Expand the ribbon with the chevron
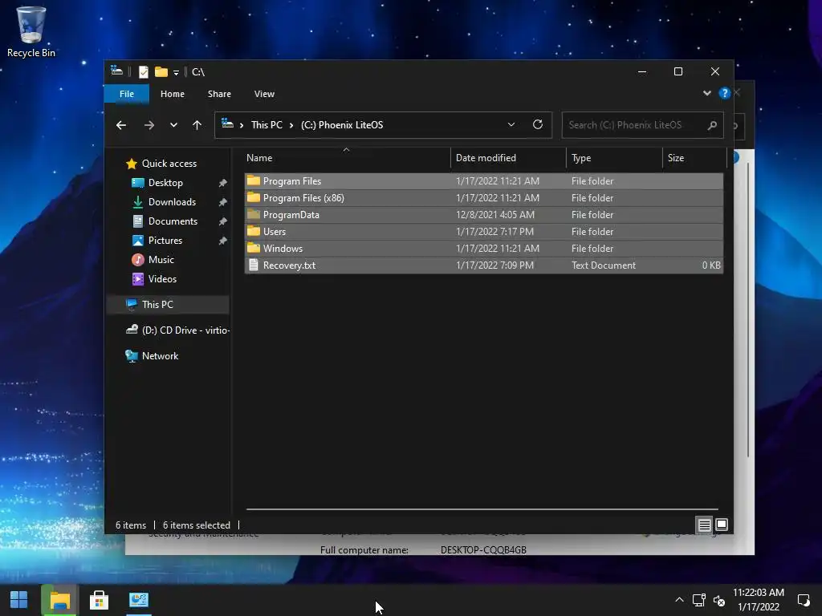Viewport: 822px width, 616px height. click(706, 93)
